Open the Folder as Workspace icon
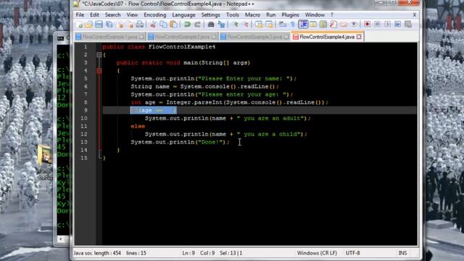Image resolution: width=464 pixels, height=261 pixels. coord(344,25)
